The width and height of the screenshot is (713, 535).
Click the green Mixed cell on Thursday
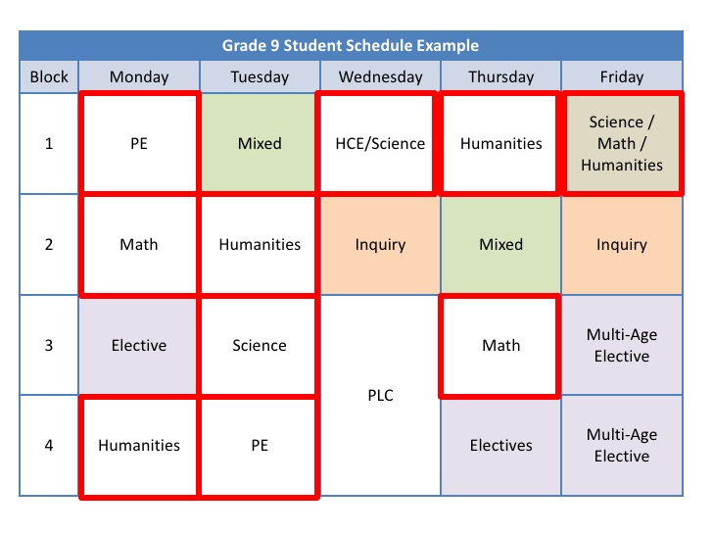[500, 244]
